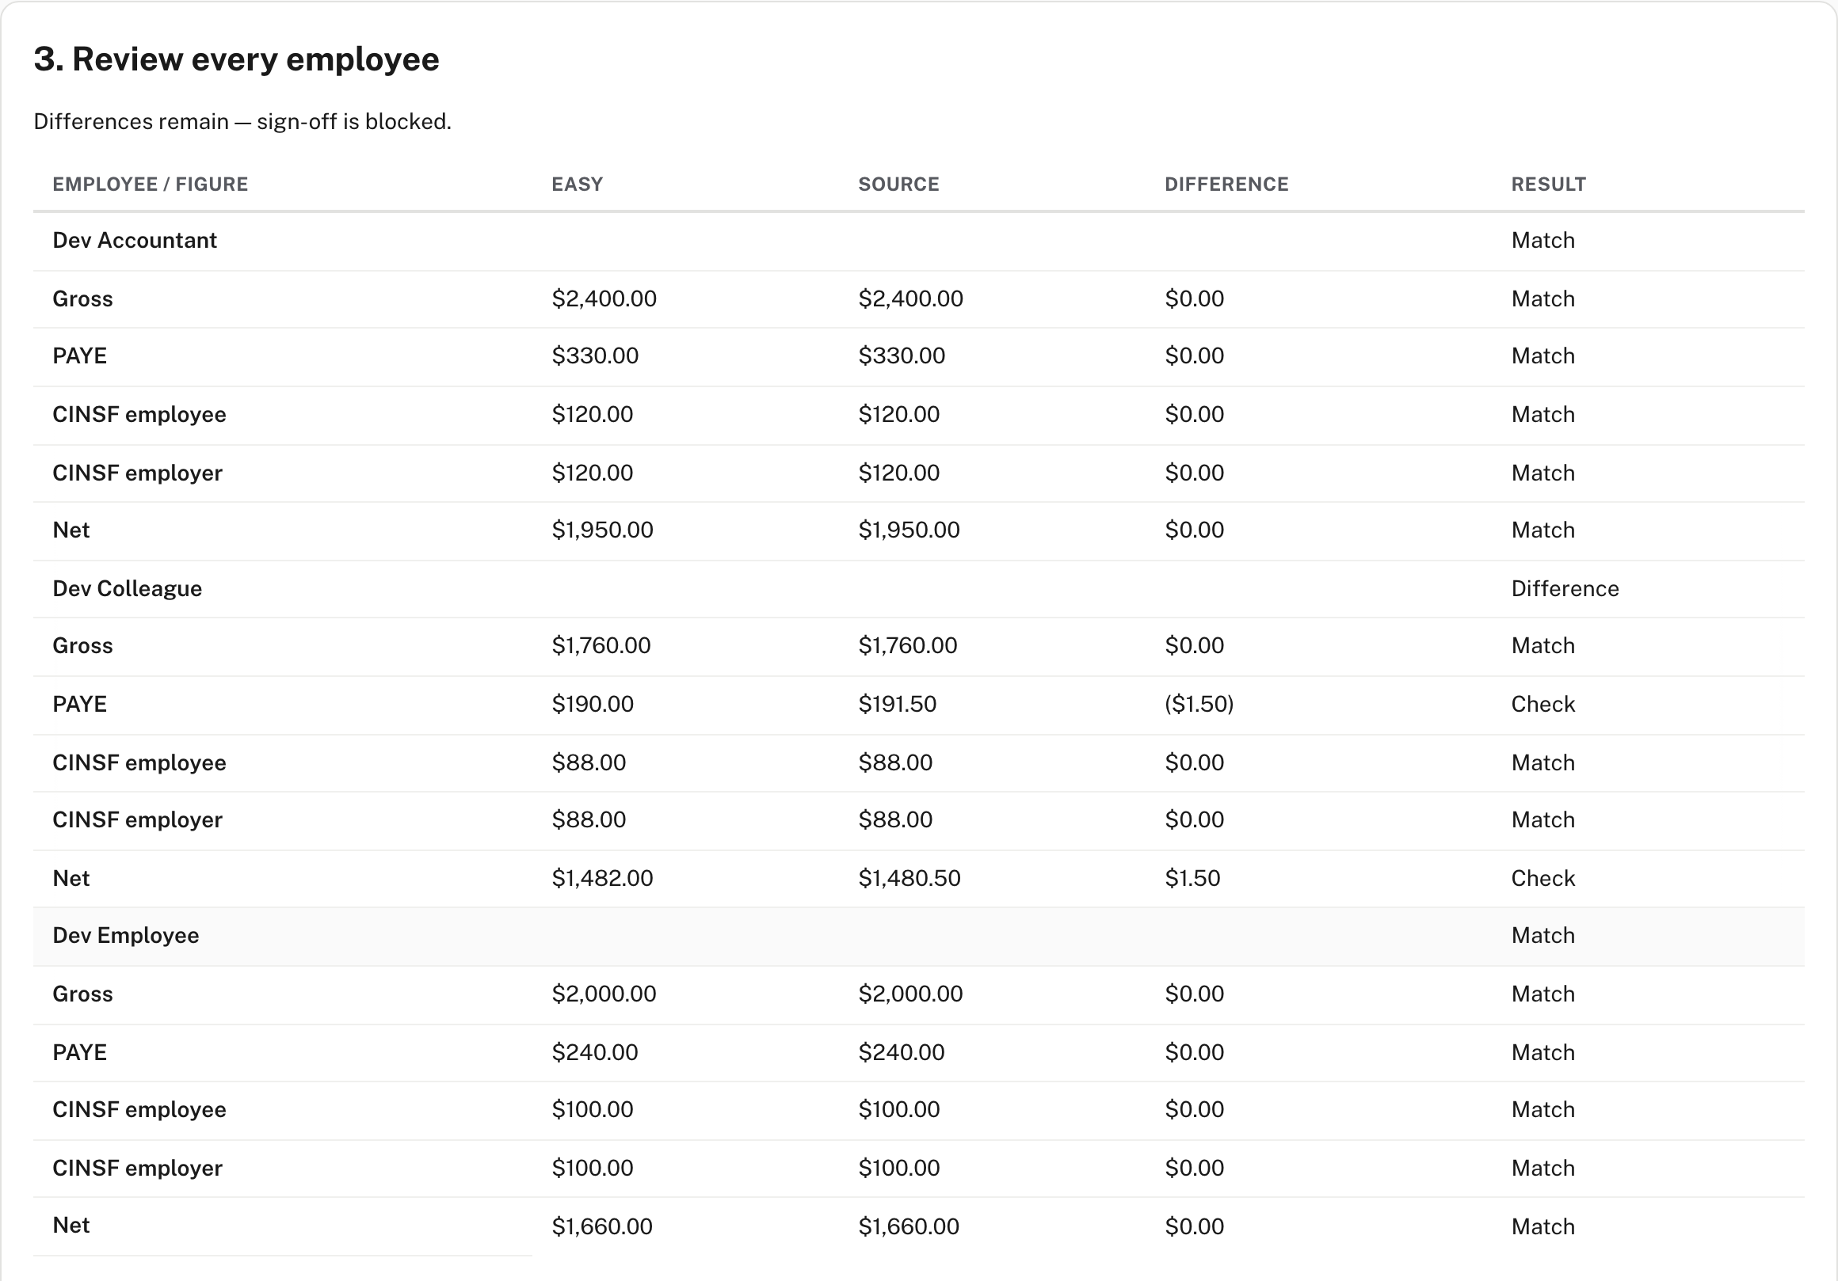Click the $191.50 Source PAYE value
Screen dimensions: 1838x1281
tap(898, 704)
